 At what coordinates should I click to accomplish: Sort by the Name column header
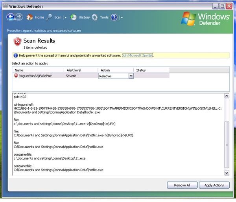pyautogui.click(x=39, y=70)
